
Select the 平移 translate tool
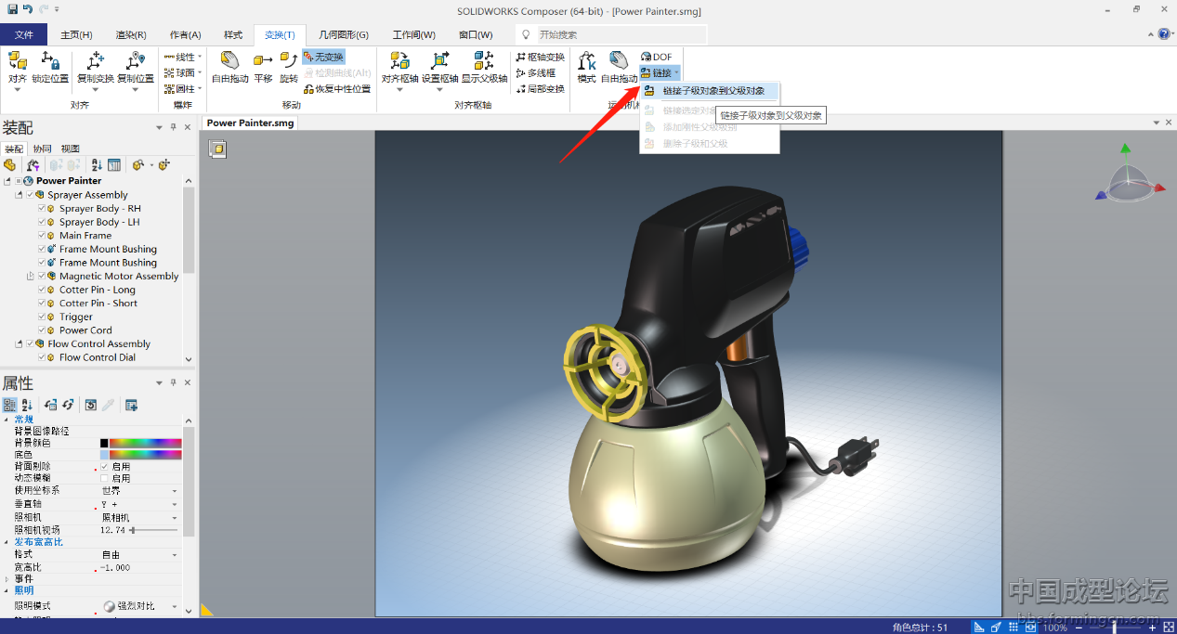[263, 67]
